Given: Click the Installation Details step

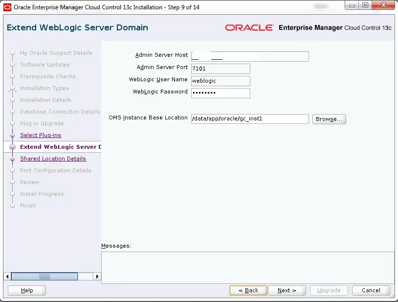Looking at the screenshot, I should click(x=45, y=100).
